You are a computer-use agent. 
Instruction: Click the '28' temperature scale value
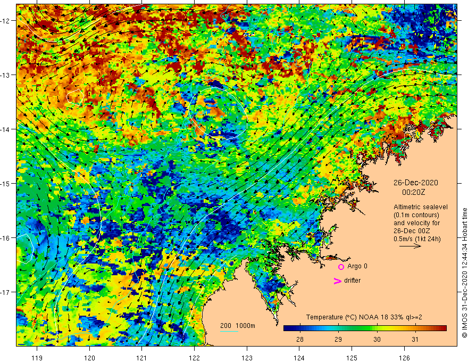(x=300, y=339)
